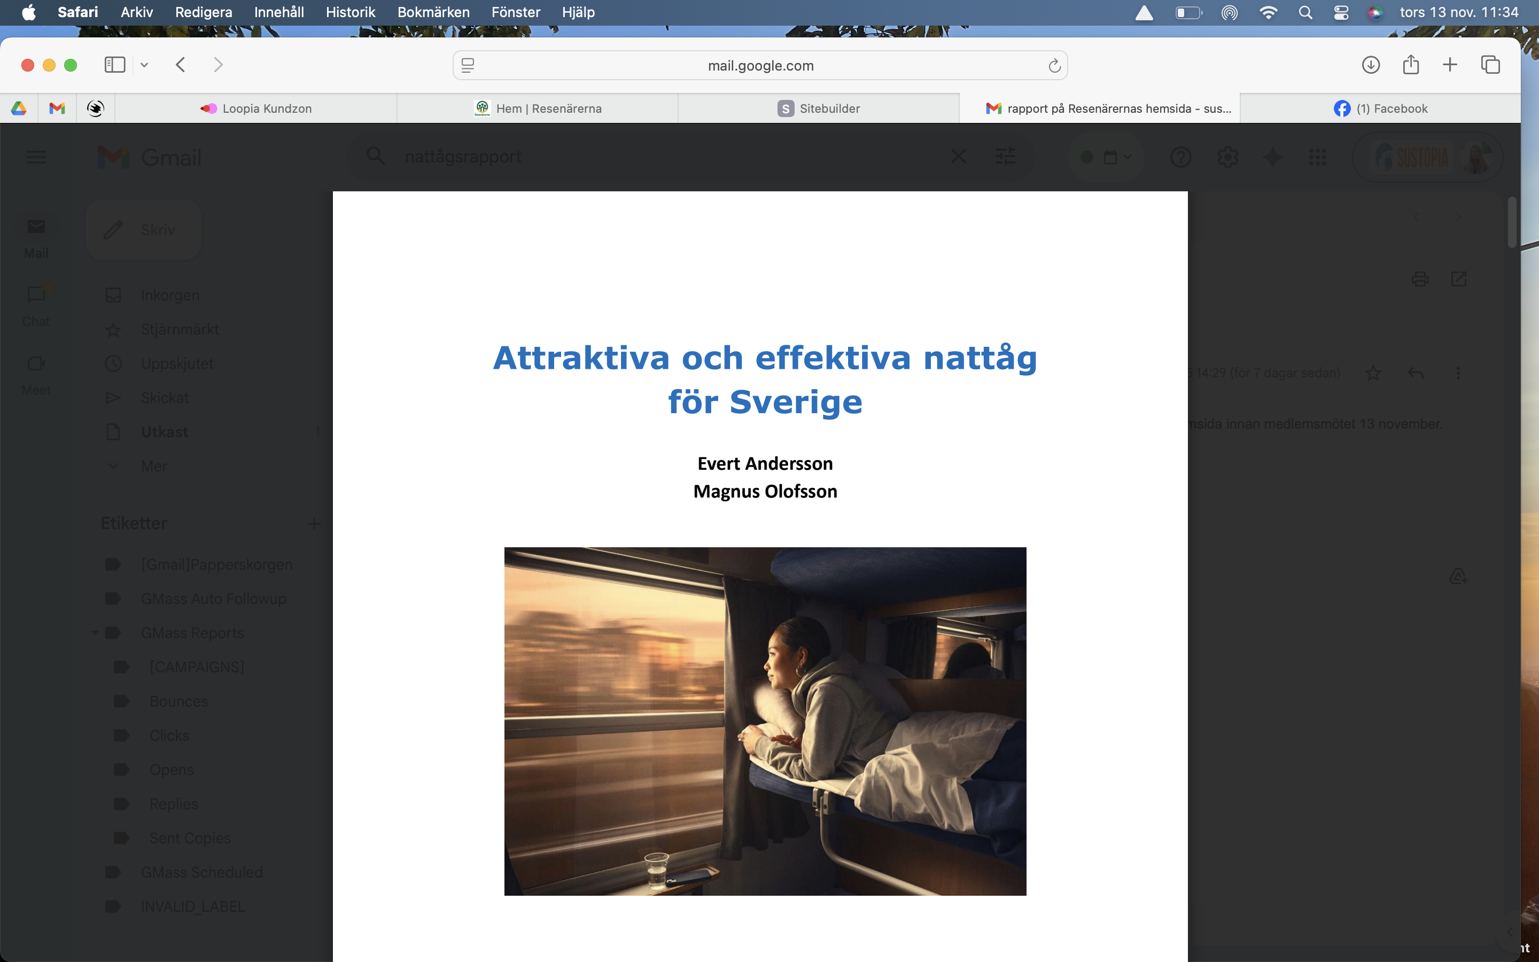This screenshot has height=962, width=1539.
Task: Open Safari downloads
Action: [1371, 64]
